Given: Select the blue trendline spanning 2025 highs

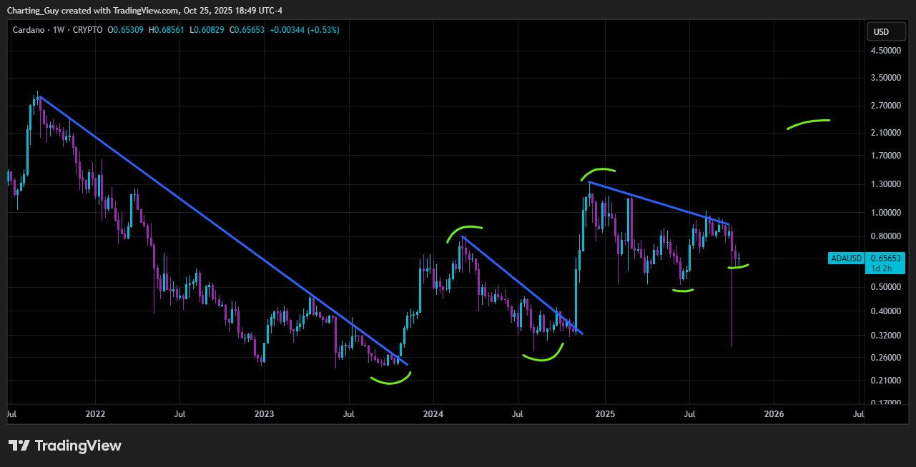Looking at the screenshot, I should coord(658,203).
